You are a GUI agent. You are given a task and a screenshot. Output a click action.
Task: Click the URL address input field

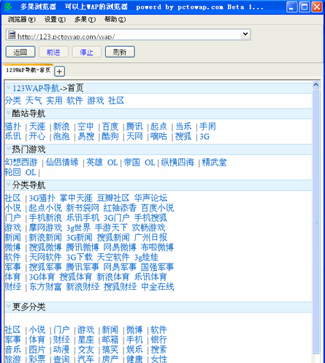click(x=129, y=34)
